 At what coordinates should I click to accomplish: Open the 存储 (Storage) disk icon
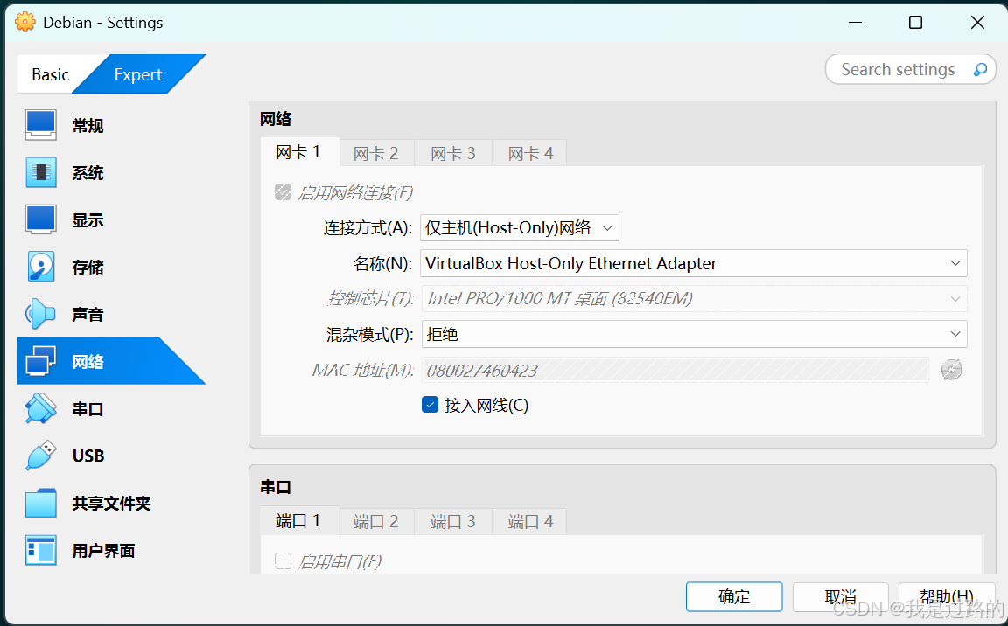pyautogui.click(x=40, y=267)
